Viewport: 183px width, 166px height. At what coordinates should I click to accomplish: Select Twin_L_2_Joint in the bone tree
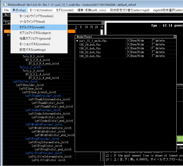click(30, 67)
